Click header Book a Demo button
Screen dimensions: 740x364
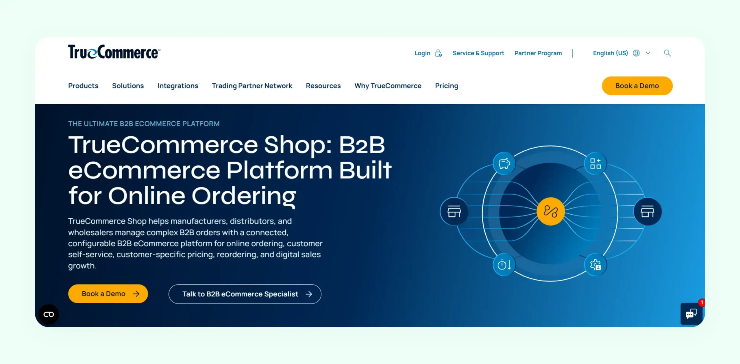(x=637, y=86)
